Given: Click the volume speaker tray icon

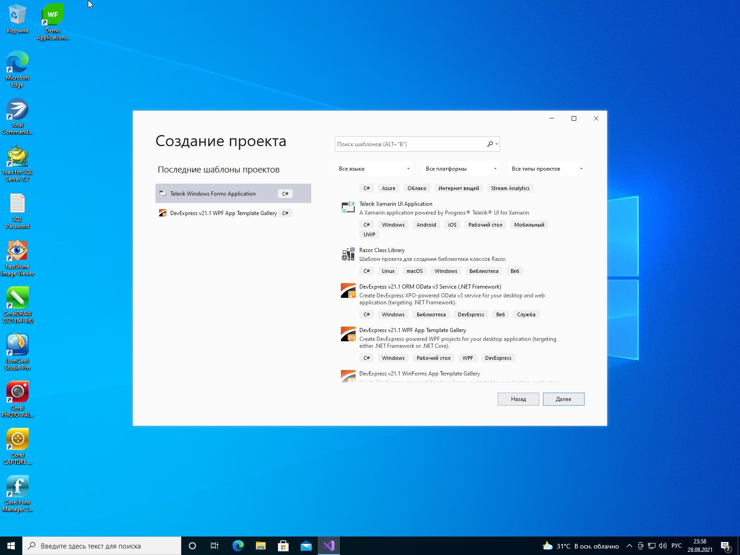Looking at the screenshot, I should (x=662, y=546).
